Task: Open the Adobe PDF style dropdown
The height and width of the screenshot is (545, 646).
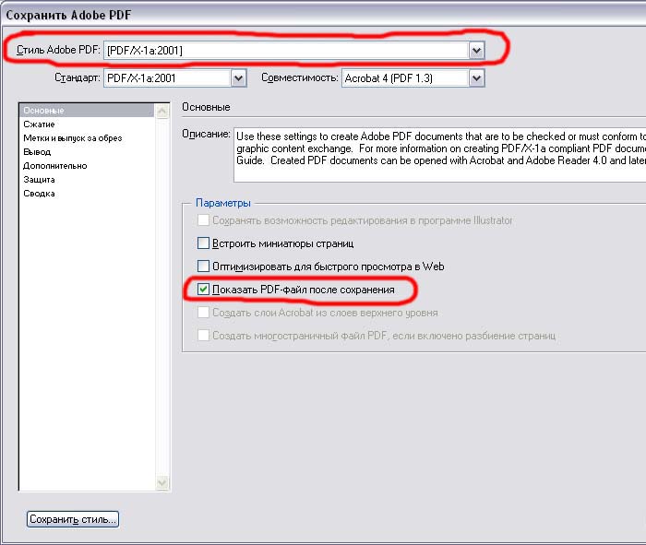Action: 476,51
